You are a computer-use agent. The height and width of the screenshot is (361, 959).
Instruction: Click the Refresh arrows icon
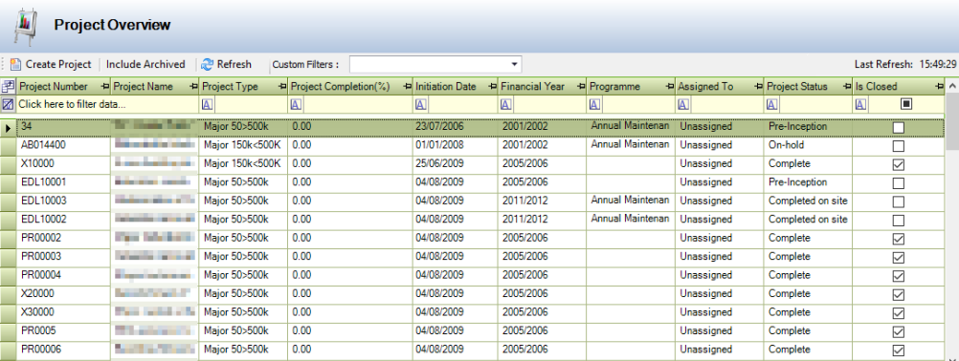(208, 64)
